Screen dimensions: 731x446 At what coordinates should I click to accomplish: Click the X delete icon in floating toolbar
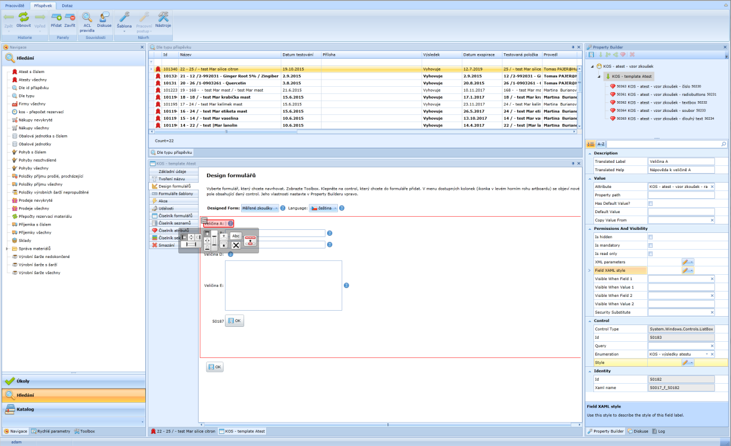236,245
